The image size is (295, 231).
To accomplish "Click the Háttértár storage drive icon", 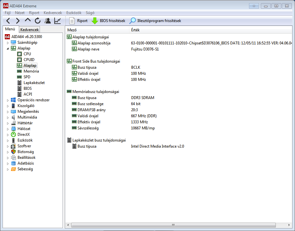I will [x=13, y=123].
